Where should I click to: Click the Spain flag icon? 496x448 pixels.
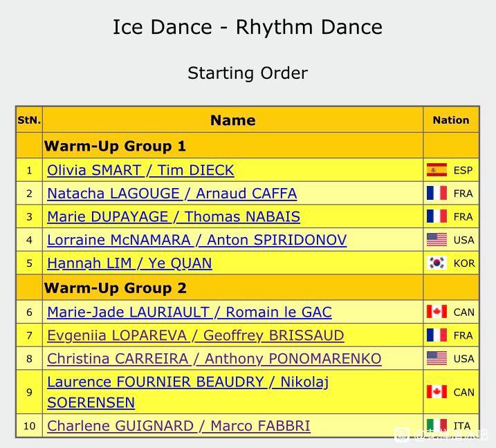[437, 170]
